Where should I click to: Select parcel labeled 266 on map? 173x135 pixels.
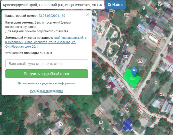coord(112,11)
